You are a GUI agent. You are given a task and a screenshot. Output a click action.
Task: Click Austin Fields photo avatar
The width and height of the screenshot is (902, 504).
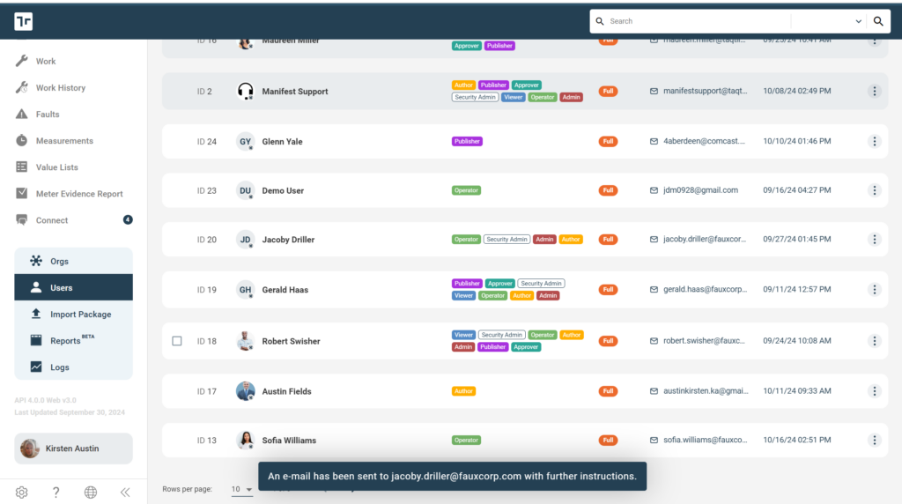(245, 390)
